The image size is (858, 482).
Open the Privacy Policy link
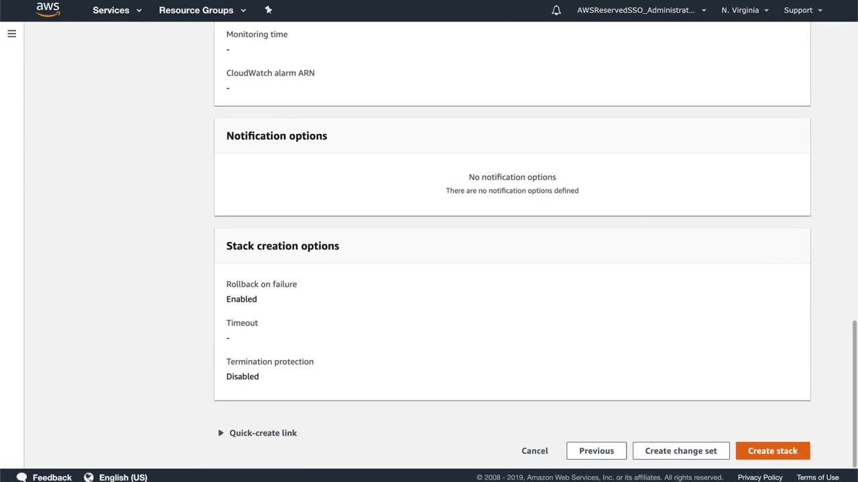coord(760,477)
